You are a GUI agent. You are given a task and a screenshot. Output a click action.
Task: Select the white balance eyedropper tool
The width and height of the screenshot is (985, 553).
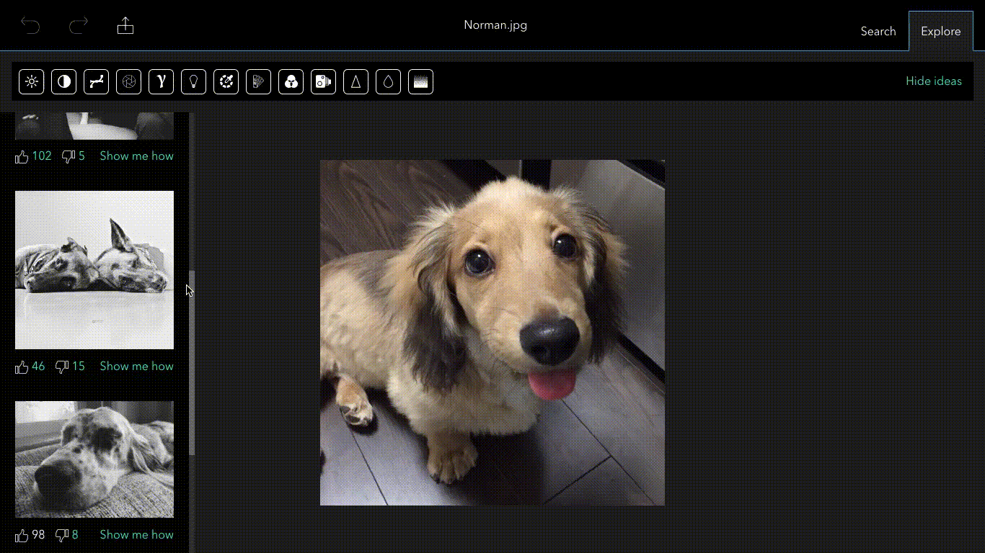pyautogui.click(x=226, y=81)
